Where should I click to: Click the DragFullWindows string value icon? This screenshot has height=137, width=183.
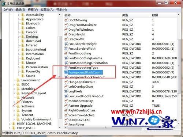click(x=66, y=30)
